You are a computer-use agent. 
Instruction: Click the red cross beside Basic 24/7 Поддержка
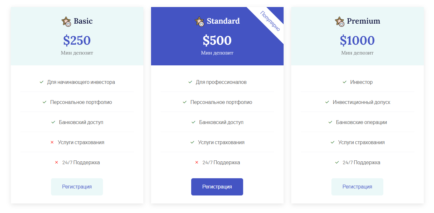57,162
